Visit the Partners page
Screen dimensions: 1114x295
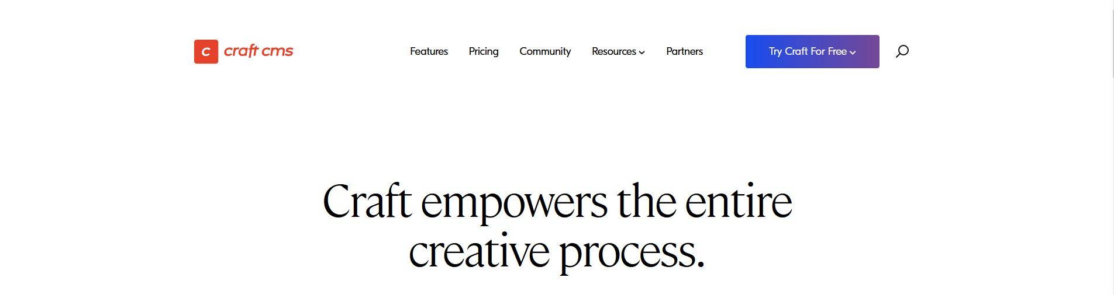coord(684,51)
